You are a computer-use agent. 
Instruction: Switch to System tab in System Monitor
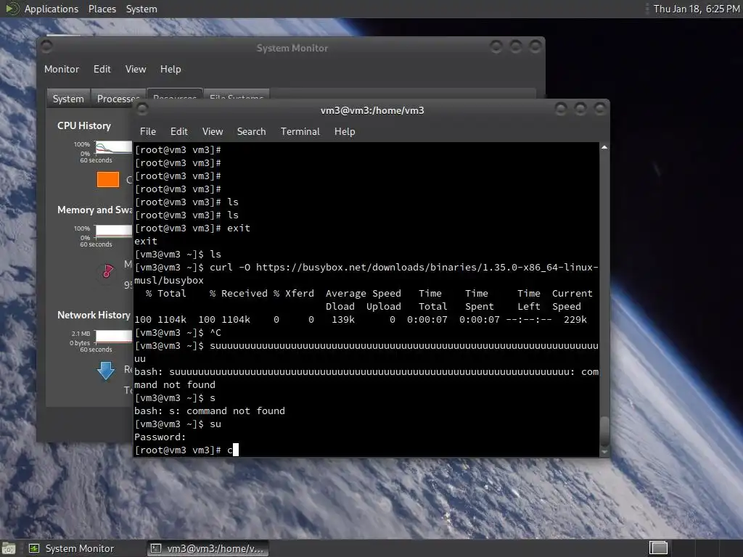click(68, 99)
